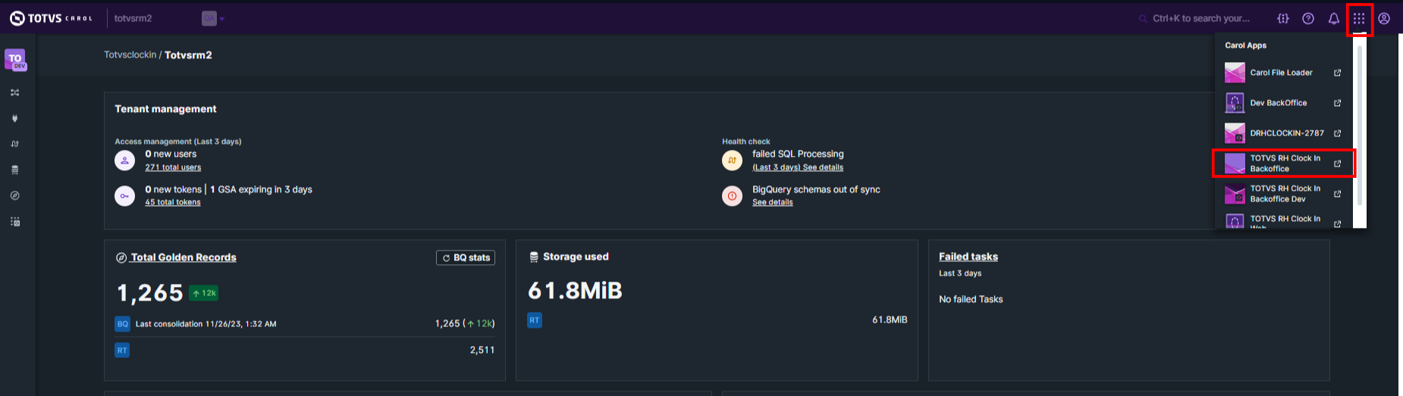This screenshot has height=396, width=1403.
Task: Open the notifications bell
Action: [1333, 19]
